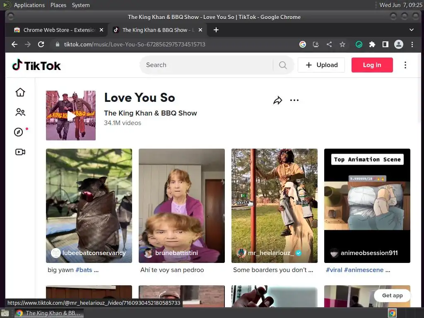The width and height of the screenshot is (424, 318).
Task: Click taskbar The King Khan & BB... window
Action: pos(49,313)
